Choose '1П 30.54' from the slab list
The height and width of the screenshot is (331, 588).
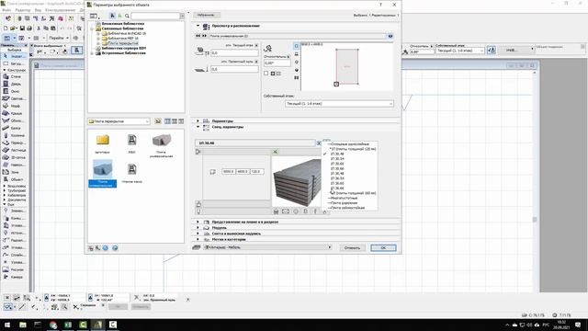coord(337,159)
